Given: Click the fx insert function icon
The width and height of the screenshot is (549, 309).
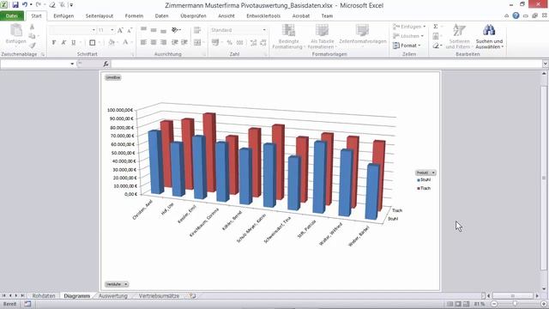Looking at the screenshot, I should click(x=106, y=64).
